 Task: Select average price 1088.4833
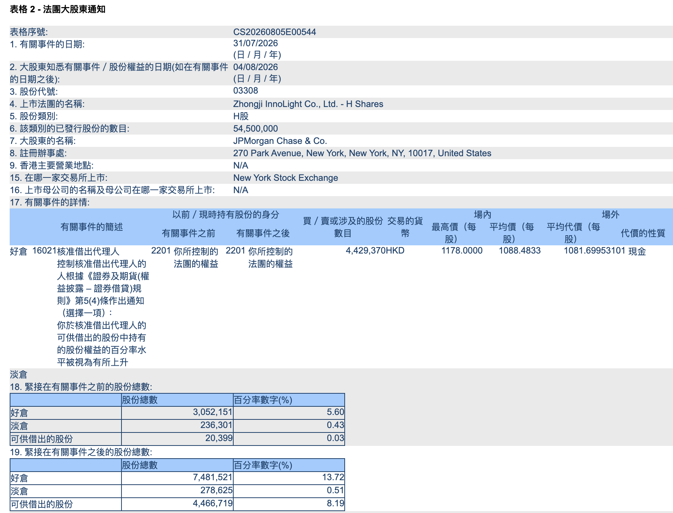pos(519,251)
